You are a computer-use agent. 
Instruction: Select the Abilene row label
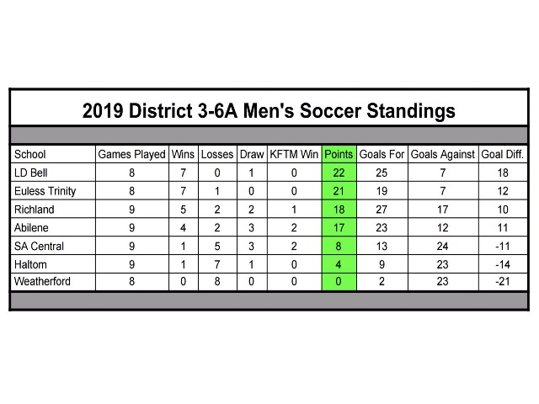point(53,227)
